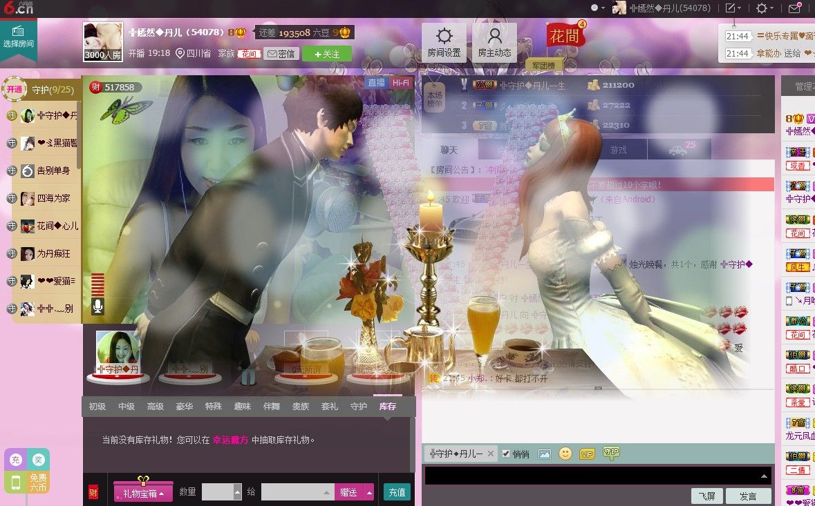Remove the ╬守护◆丹儿一 whisper target

pos(490,454)
